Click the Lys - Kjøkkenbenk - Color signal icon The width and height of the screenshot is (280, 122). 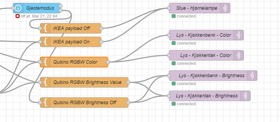[238, 35]
